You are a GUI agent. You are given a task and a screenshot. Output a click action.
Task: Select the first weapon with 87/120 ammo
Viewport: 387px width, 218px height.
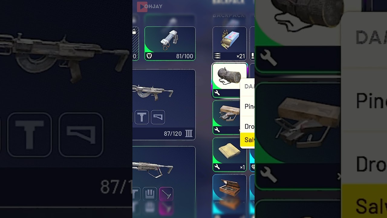click(164, 105)
